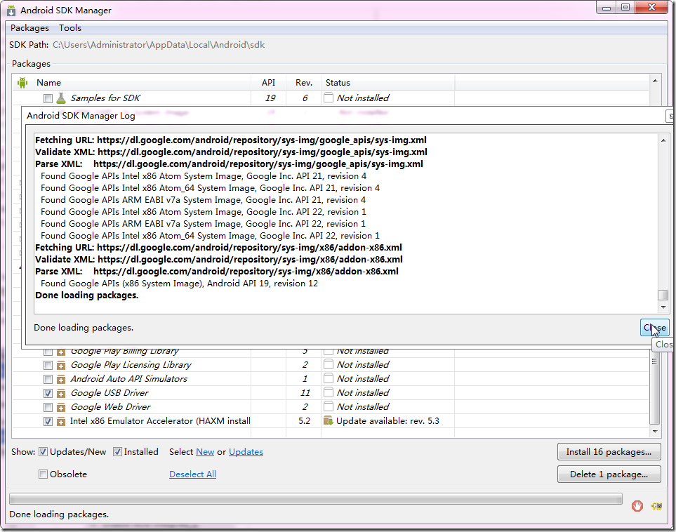Open the Packages menu
Image resolution: width=676 pixels, height=532 pixels.
[x=29, y=28]
